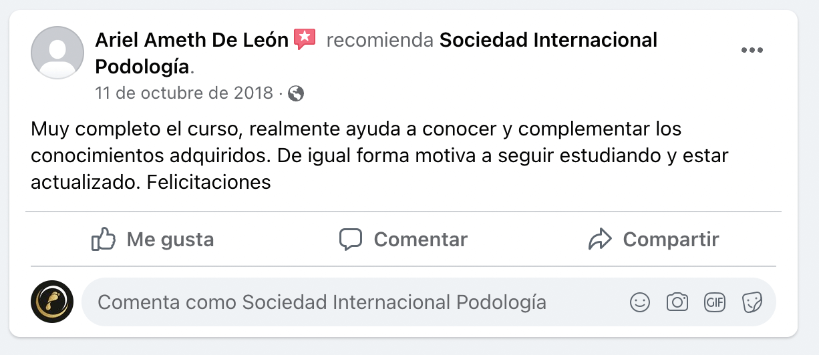The image size is (819, 355).
Task: Open the sticker picker icon
Action: point(752,302)
